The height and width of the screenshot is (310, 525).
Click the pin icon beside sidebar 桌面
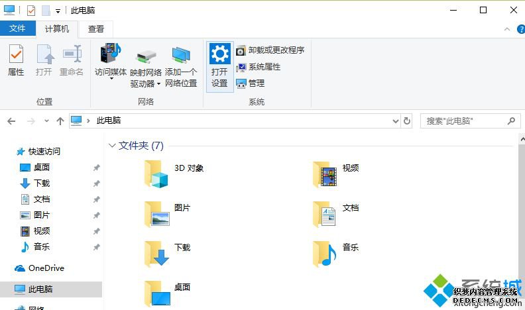96,168
